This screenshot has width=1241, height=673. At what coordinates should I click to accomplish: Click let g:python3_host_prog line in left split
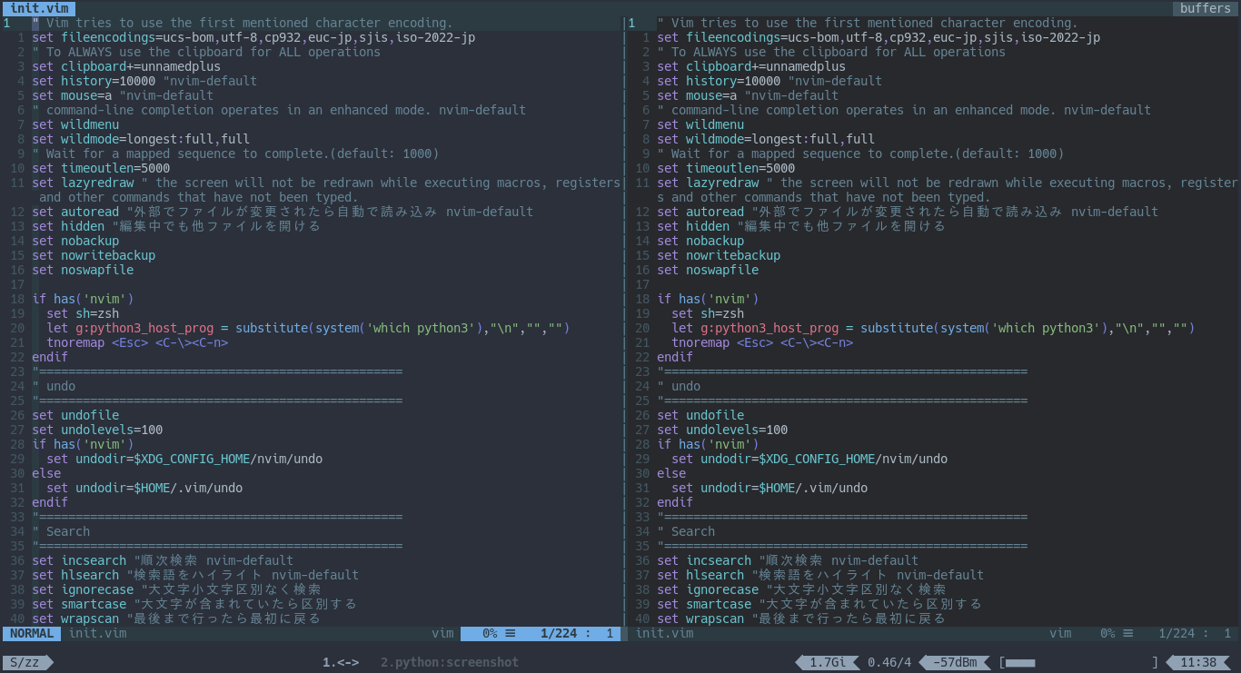pyautogui.click(x=308, y=328)
